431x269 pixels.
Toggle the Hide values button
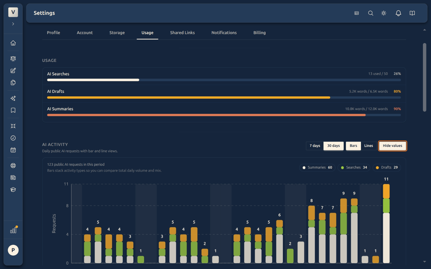click(392, 146)
